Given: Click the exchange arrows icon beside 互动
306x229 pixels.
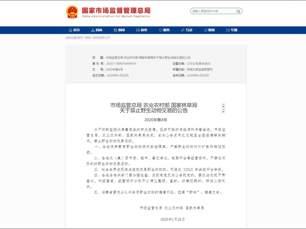Looking at the screenshot, I should [183, 30].
